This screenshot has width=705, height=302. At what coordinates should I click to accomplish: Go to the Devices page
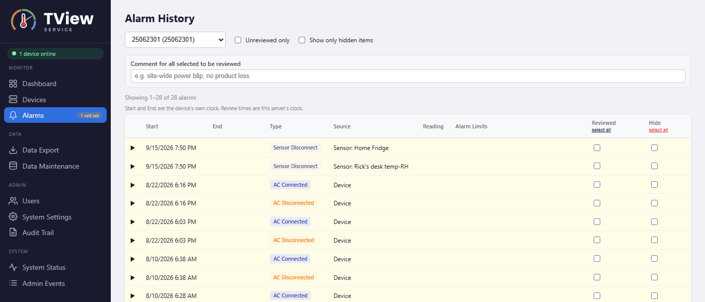tap(55, 100)
